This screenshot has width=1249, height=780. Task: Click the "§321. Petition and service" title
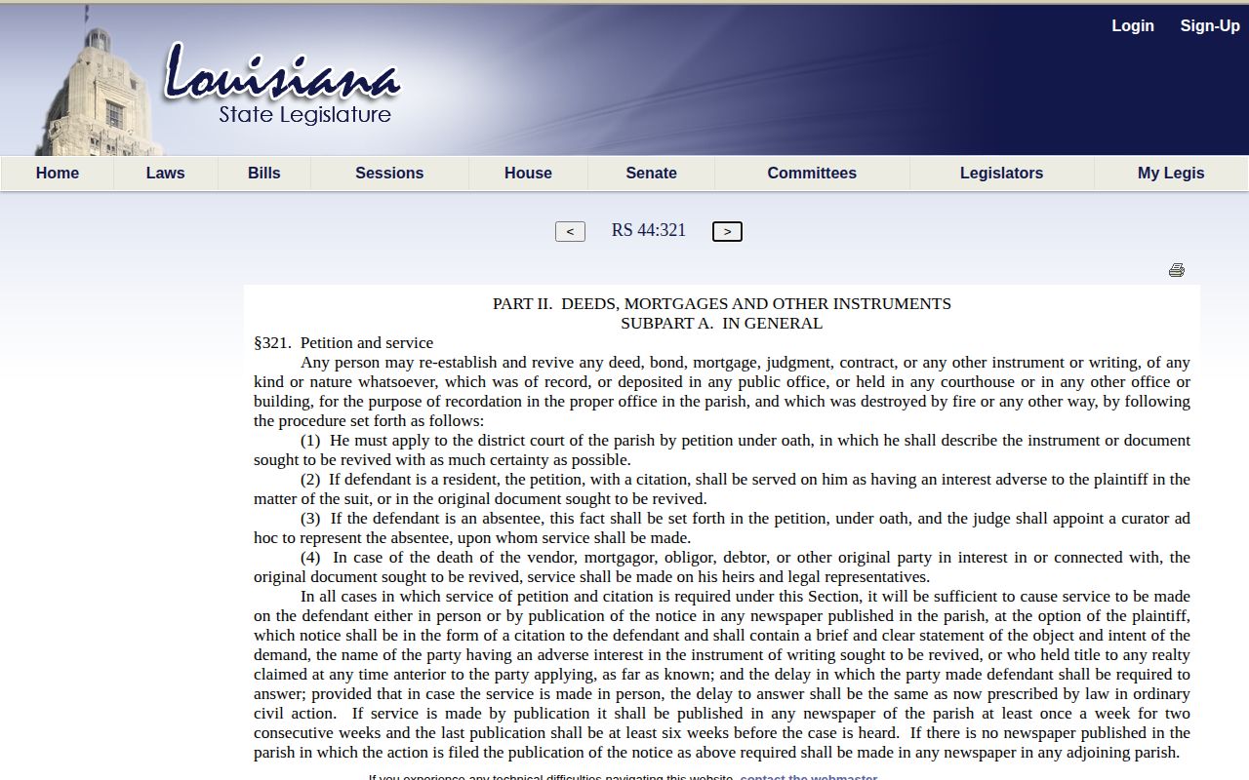(x=343, y=343)
